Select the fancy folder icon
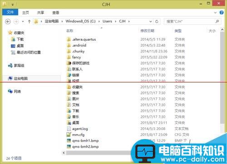This screenshot has width=227, height=164. coord(69,57)
